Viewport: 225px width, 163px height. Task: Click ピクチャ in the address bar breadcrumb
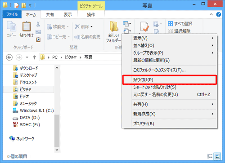coord(71,57)
